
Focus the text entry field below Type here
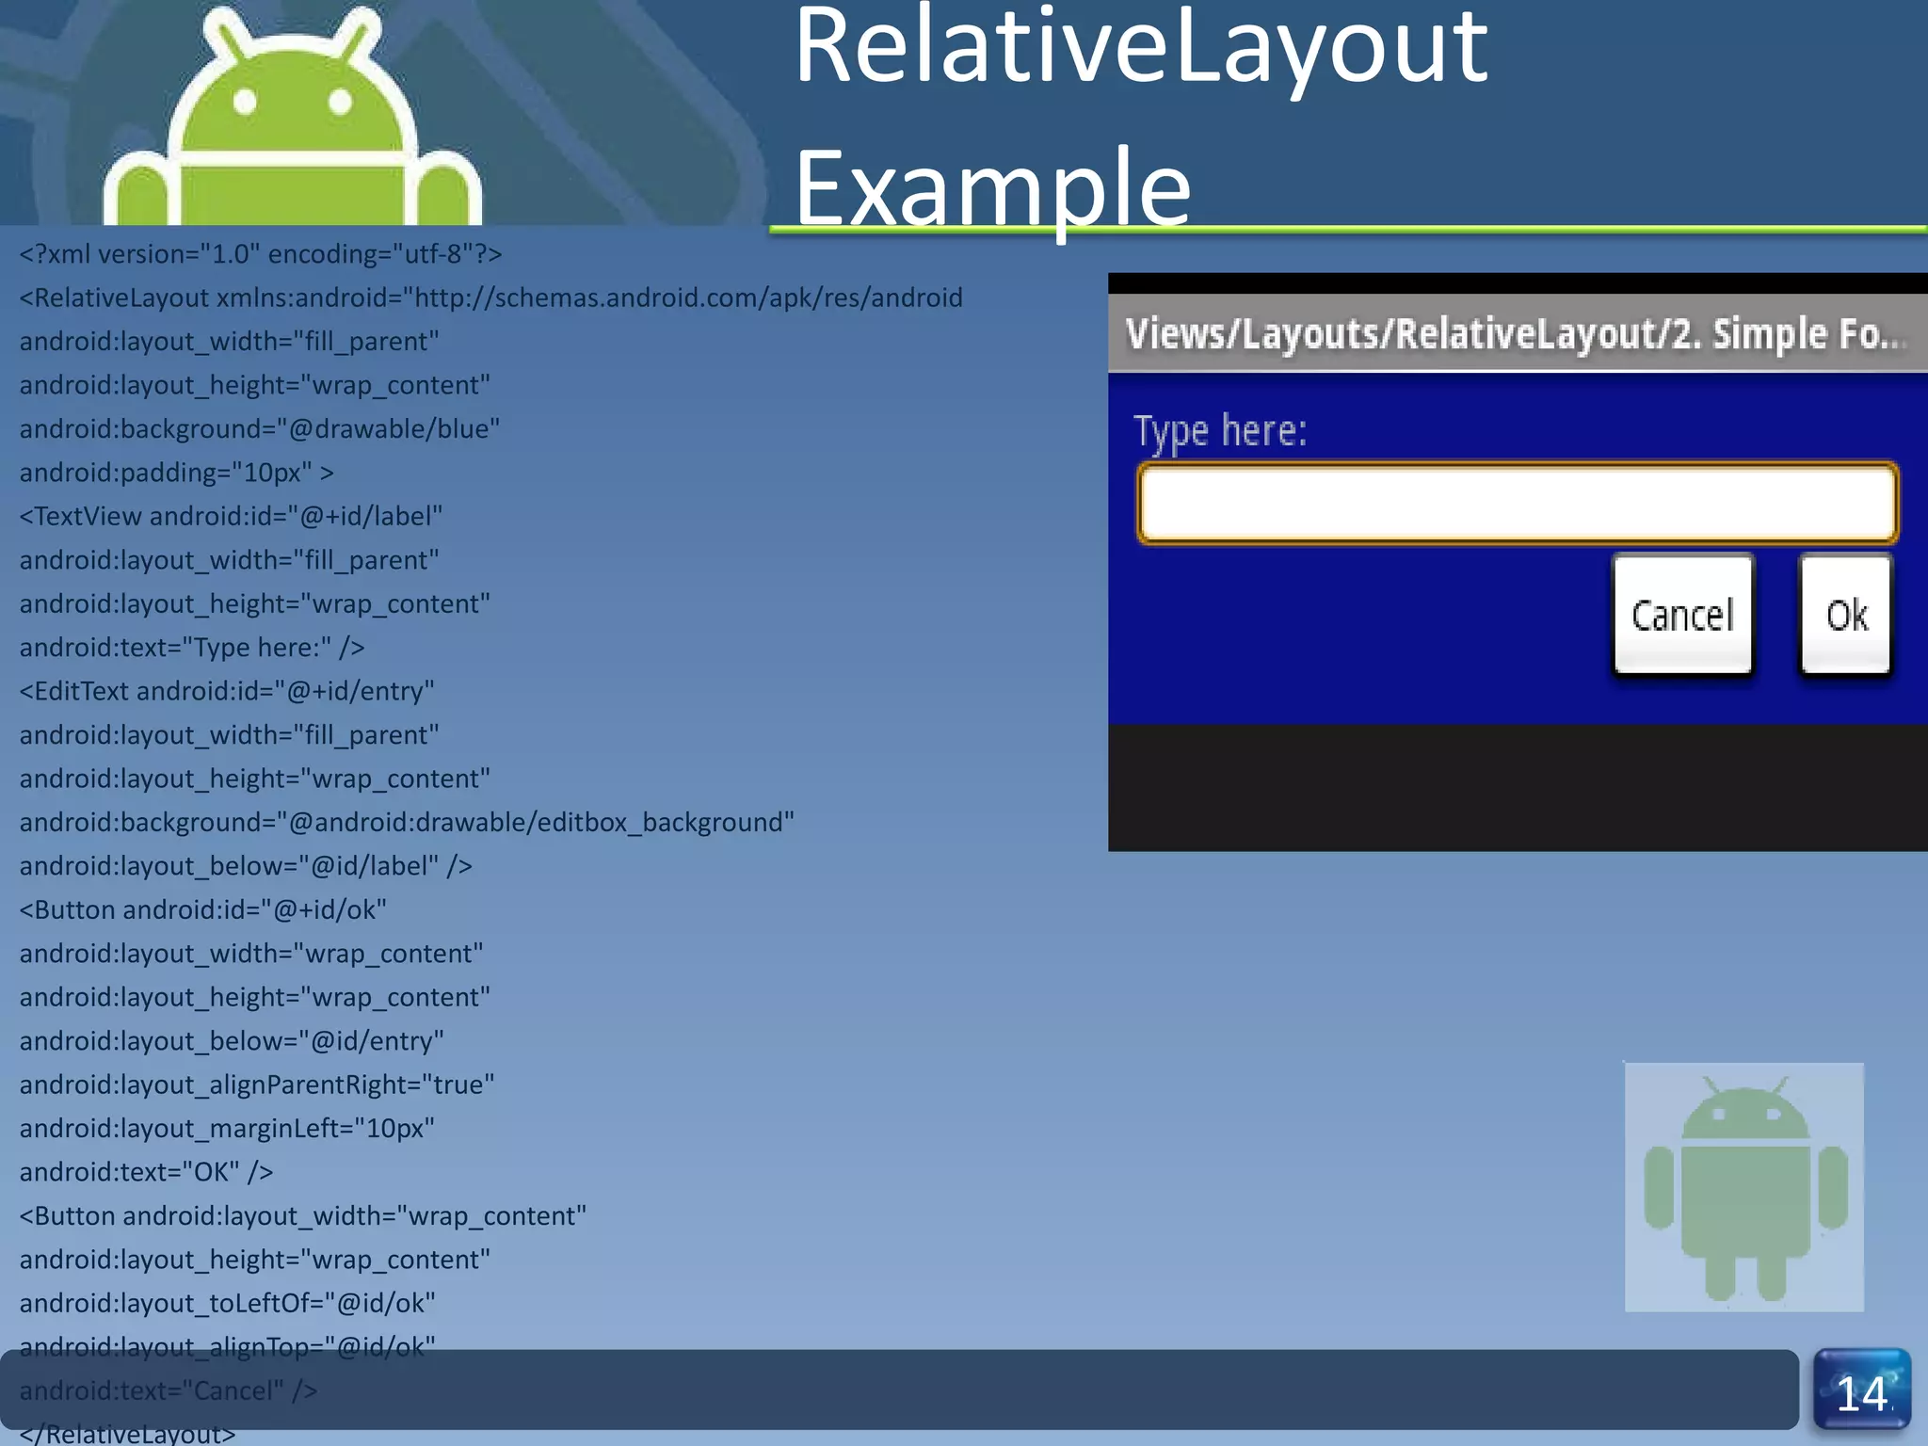pyautogui.click(x=1518, y=503)
